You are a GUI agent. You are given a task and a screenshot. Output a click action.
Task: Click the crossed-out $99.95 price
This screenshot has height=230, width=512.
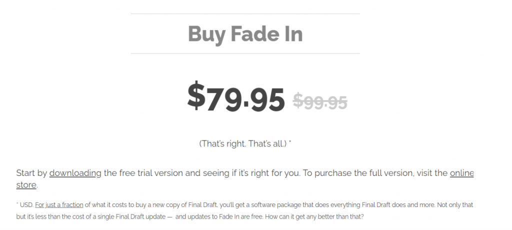[x=320, y=101]
